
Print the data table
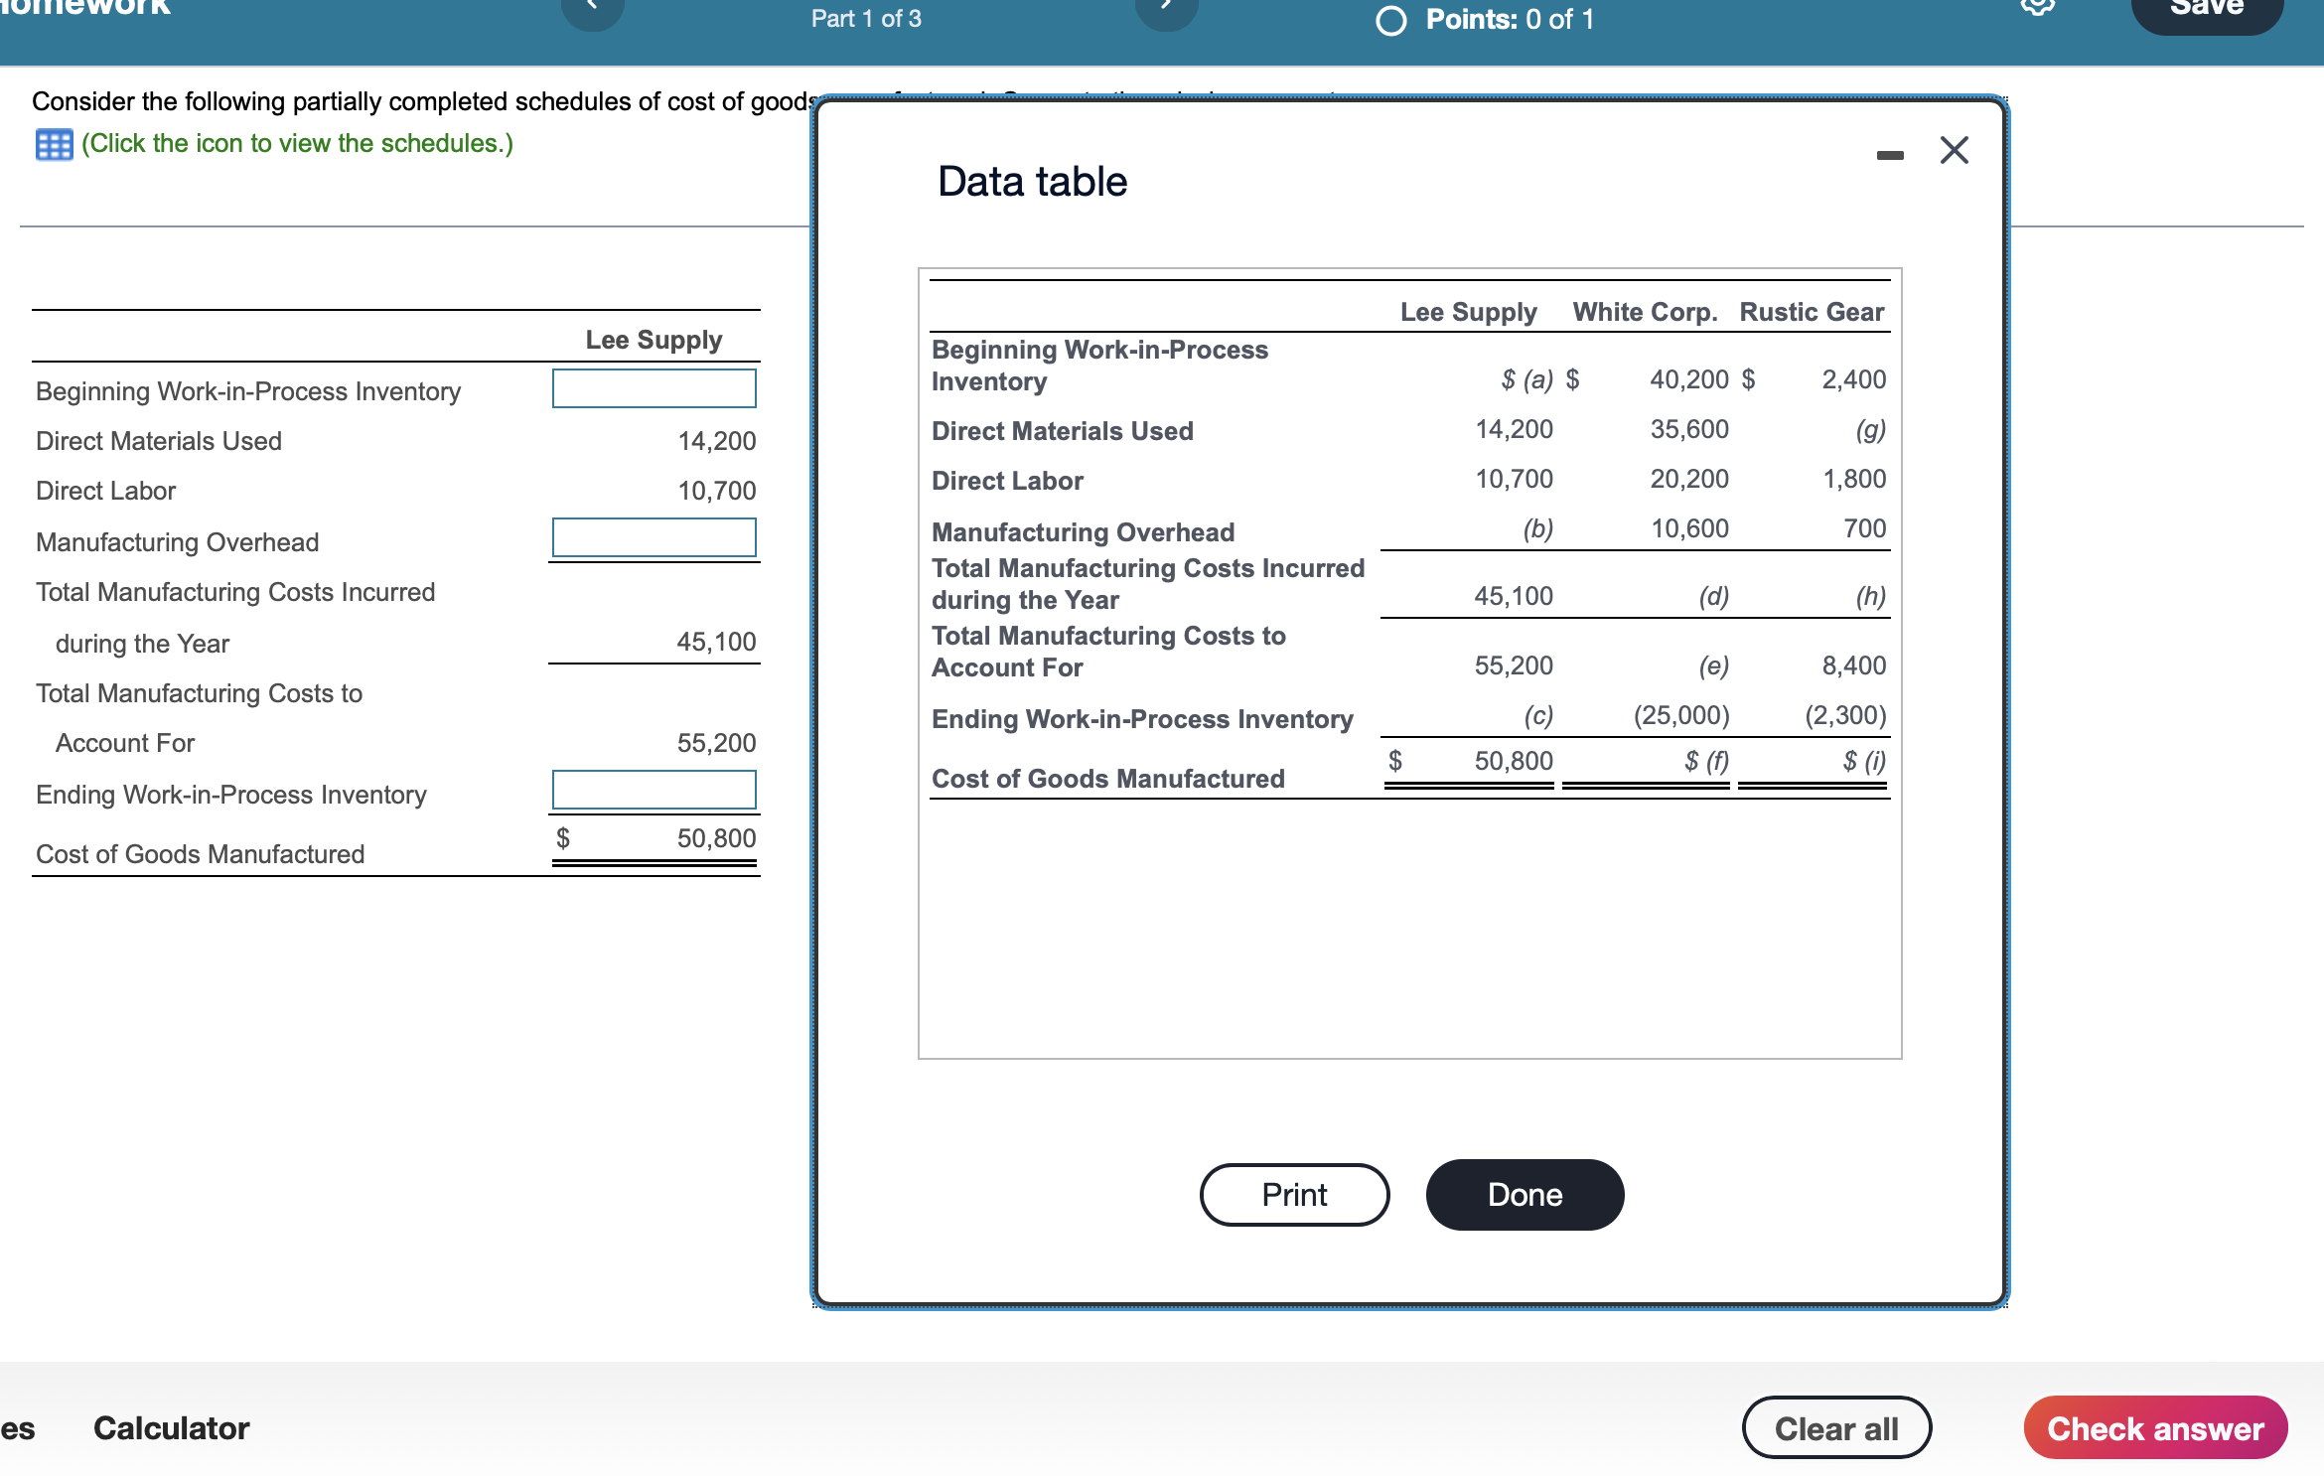pos(1293,1194)
